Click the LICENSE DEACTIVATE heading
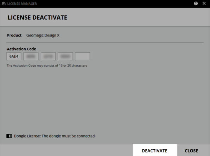This screenshot has height=156, width=210. tap(37, 18)
